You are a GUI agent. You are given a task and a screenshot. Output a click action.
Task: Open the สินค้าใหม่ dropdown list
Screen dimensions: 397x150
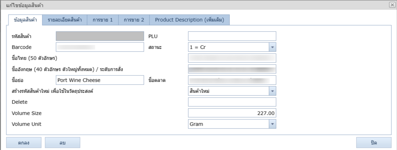coord(272,91)
